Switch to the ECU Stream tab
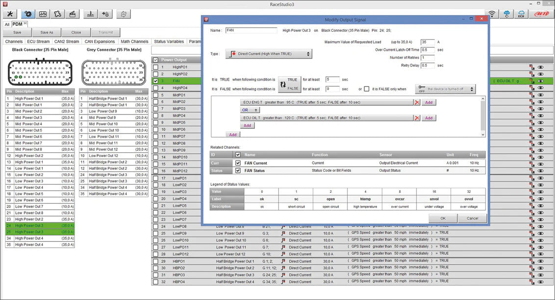The image size is (555, 300). point(38,42)
